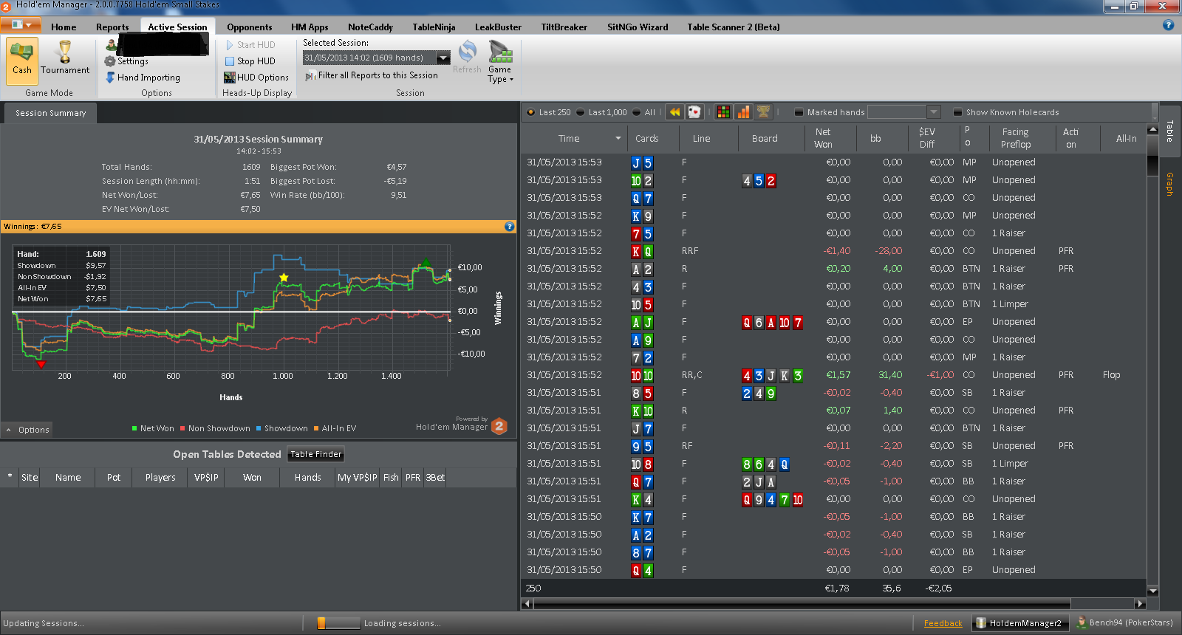The height and width of the screenshot is (635, 1182).
Task: Click HoldemManager2 status bar item
Action: coord(1019,623)
